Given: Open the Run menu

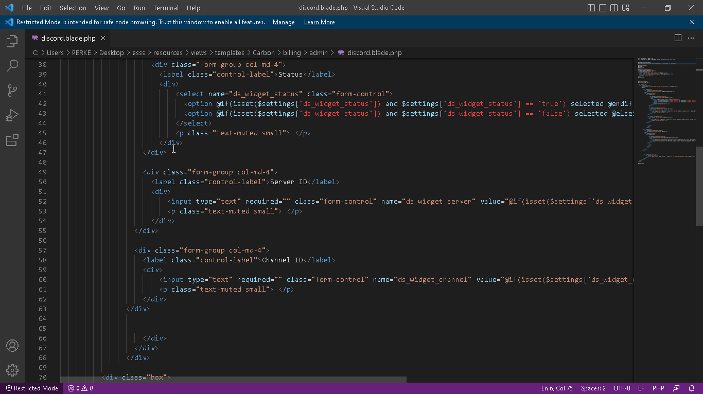Looking at the screenshot, I should (139, 8).
